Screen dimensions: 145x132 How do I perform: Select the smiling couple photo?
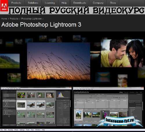click(122, 53)
